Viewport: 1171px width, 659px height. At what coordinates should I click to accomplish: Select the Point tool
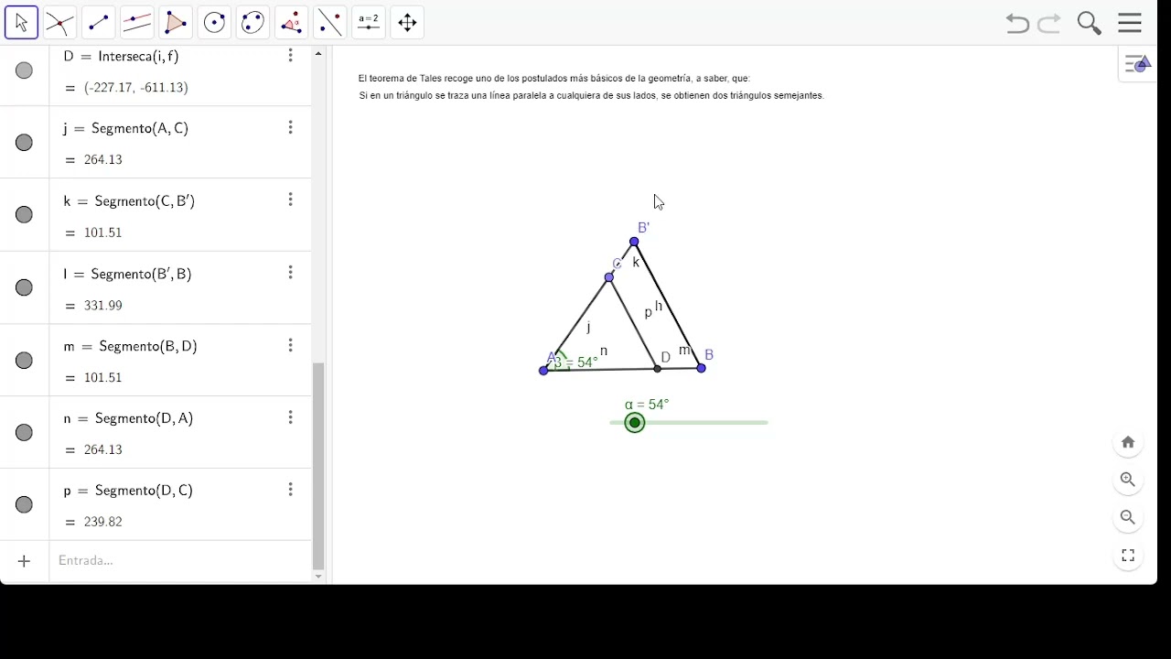coord(59,22)
